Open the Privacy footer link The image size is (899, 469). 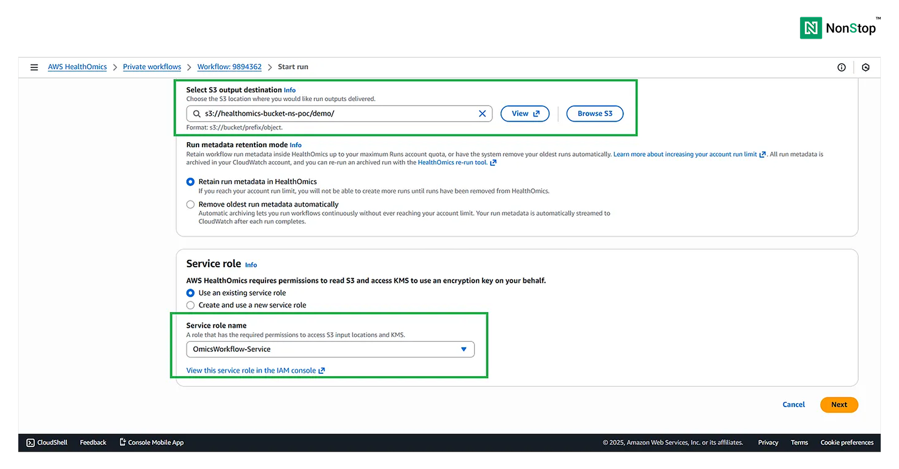coord(768,442)
